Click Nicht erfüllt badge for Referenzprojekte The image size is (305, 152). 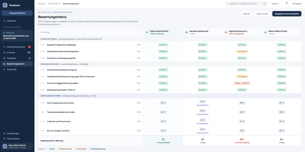242,83
